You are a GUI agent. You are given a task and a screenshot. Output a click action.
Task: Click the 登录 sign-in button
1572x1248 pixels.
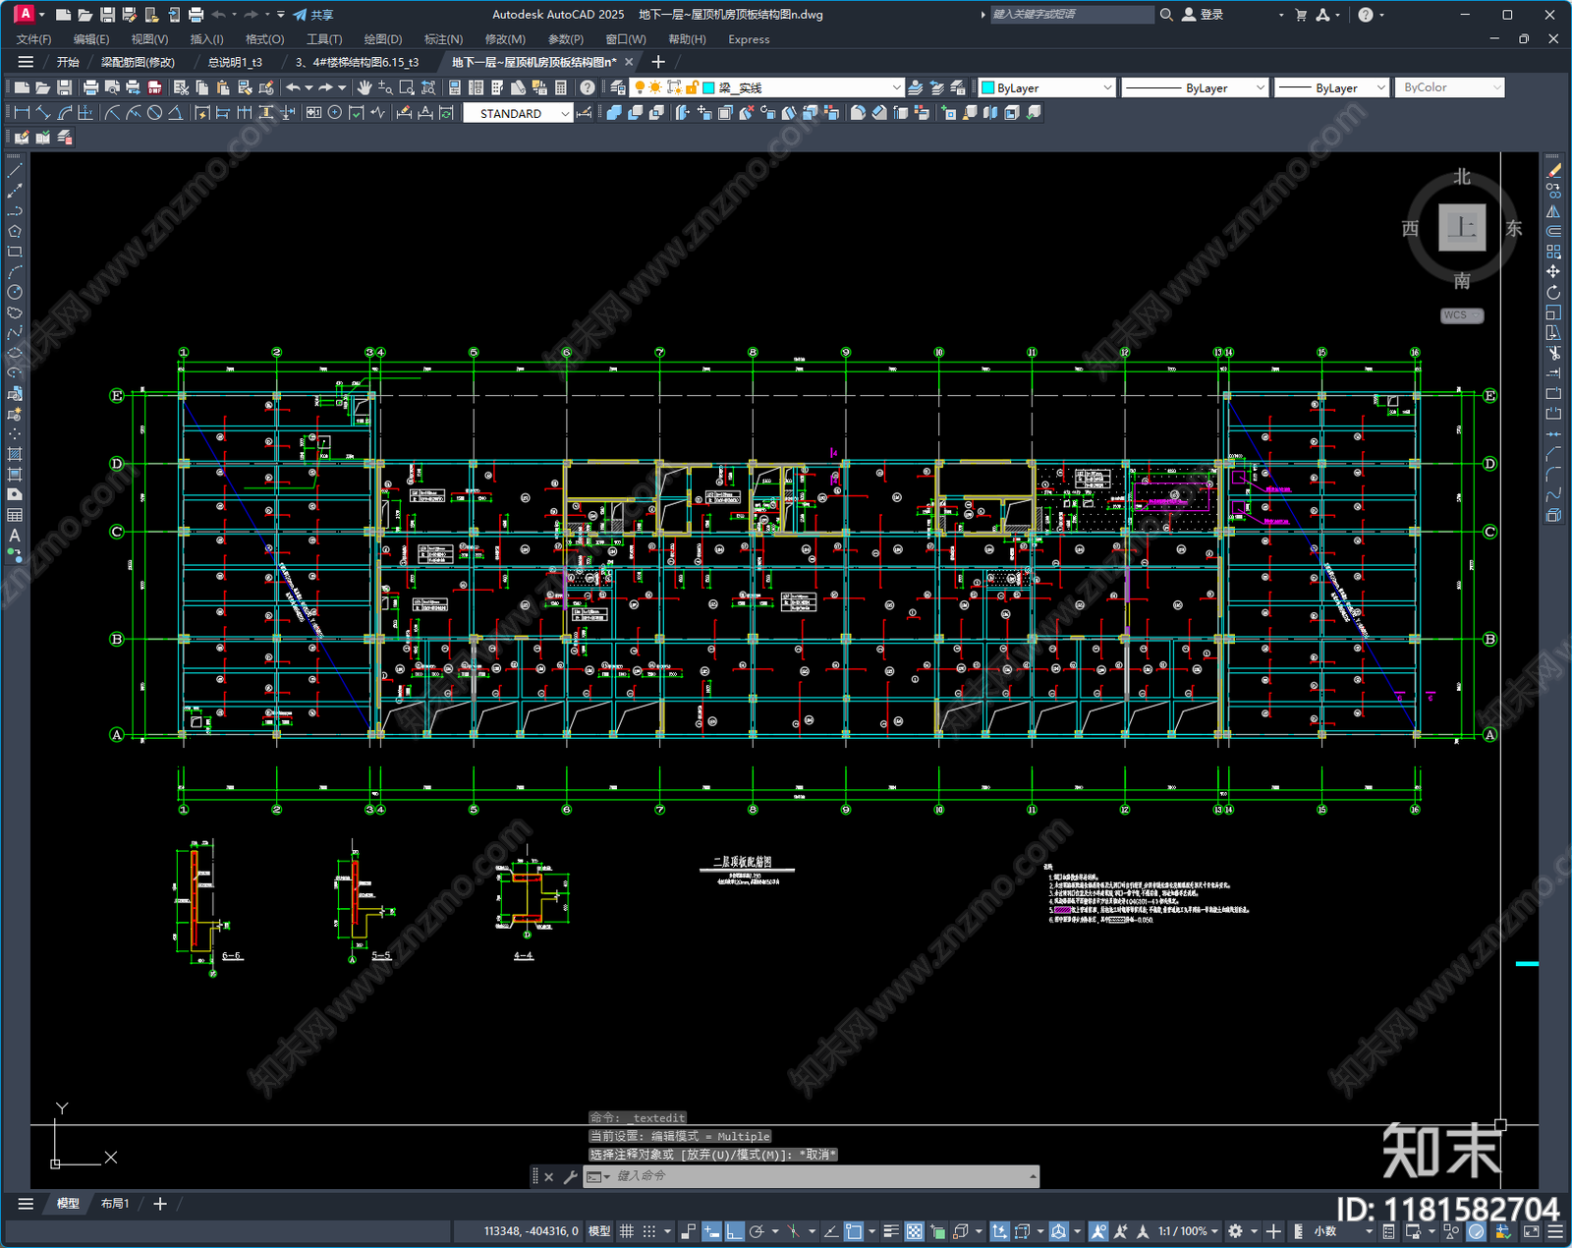click(1203, 15)
